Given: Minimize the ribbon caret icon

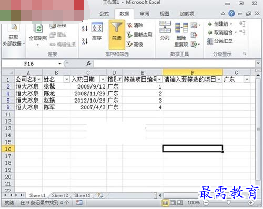Looking at the screenshot, I should (x=223, y=14).
